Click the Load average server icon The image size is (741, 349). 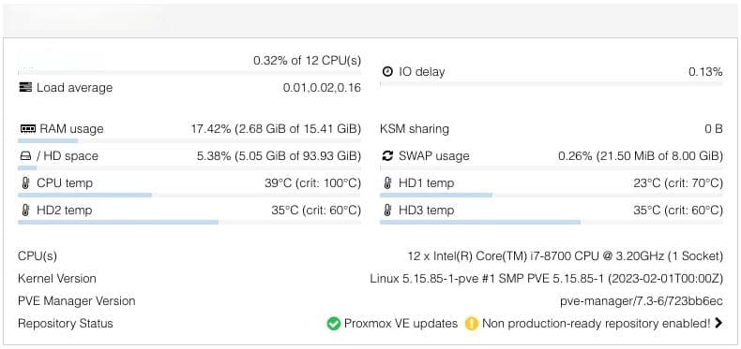click(x=25, y=87)
